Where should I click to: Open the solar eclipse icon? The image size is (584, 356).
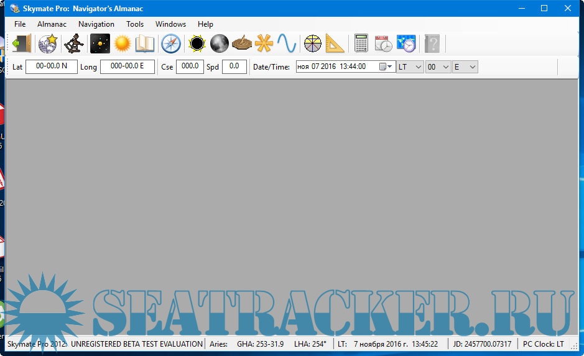click(x=197, y=43)
